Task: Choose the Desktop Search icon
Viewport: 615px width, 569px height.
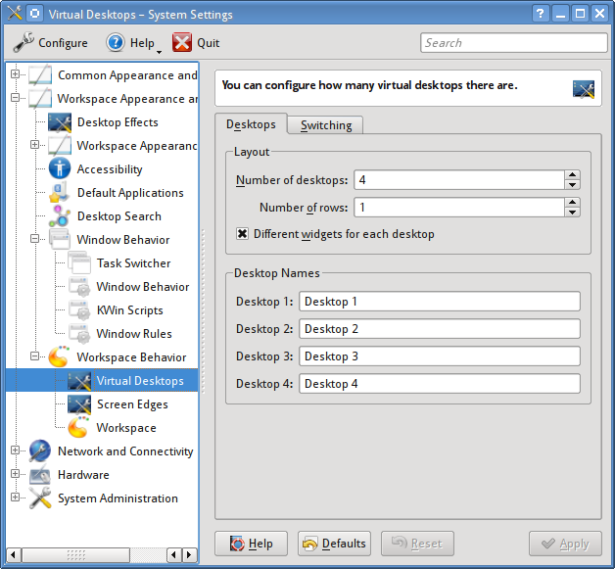Action: 60,216
